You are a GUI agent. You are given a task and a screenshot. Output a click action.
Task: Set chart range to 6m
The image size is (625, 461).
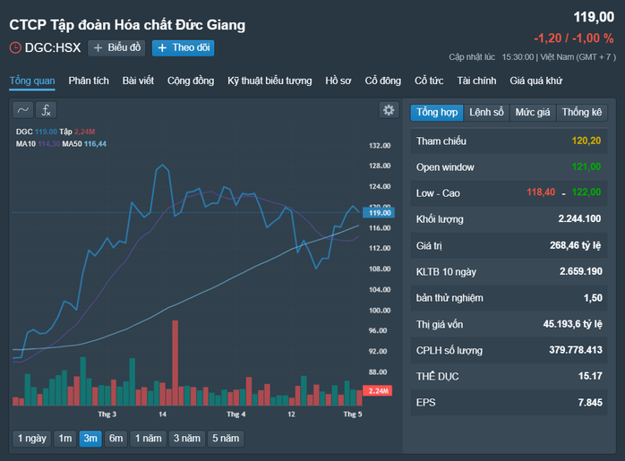coord(116,439)
